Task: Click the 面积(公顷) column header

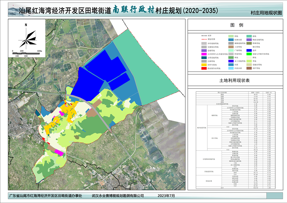Action: (255, 92)
